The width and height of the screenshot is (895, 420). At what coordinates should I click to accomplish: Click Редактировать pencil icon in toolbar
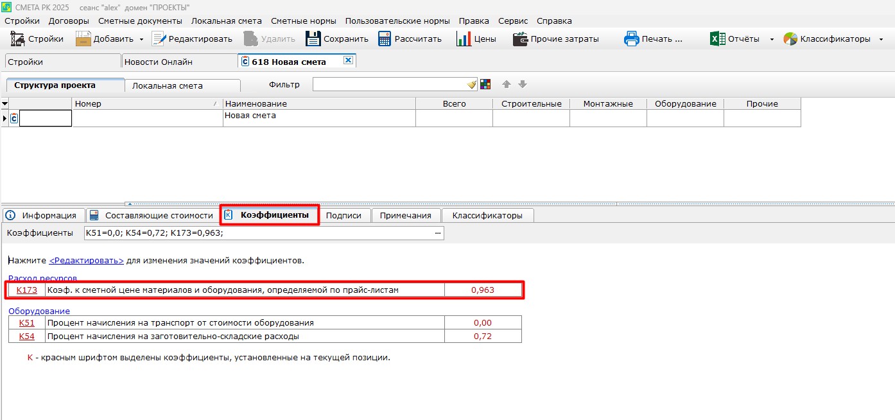click(159, 39)
